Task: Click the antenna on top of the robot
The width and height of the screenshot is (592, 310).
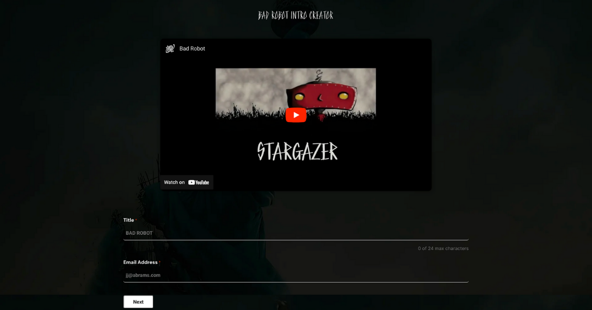Action: (319, 75)
